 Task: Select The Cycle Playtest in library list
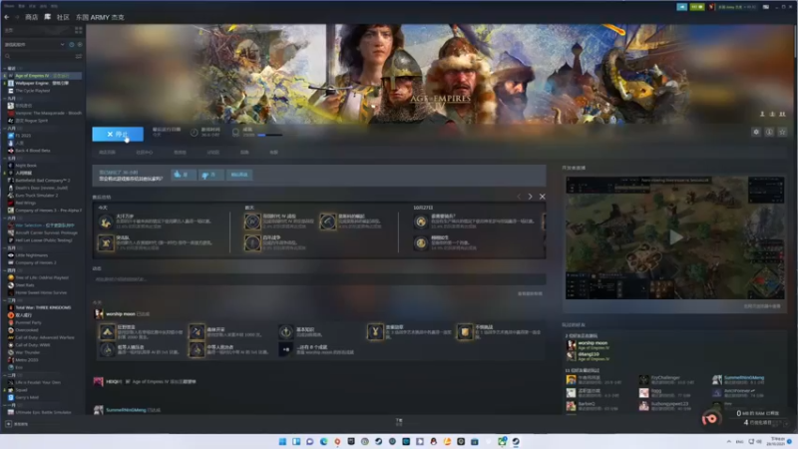pos(43,91)
